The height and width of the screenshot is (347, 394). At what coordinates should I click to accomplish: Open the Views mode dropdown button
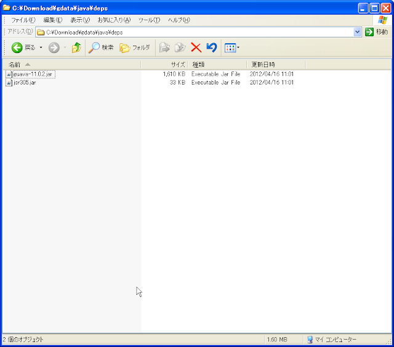coord(232,47)
